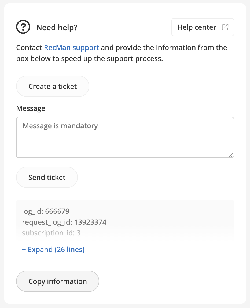Click the circled question mark help icon

tap(24, 27)
